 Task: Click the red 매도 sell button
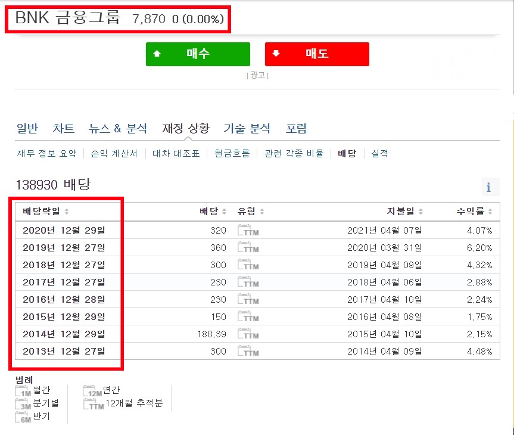[x=317, y=54]
